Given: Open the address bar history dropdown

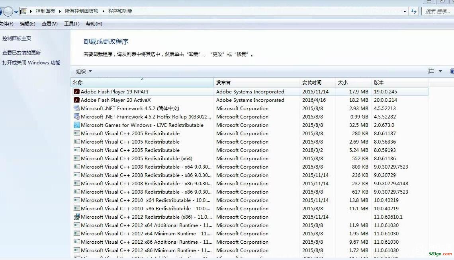Looking at the screenshot, I should click(405, 12).
